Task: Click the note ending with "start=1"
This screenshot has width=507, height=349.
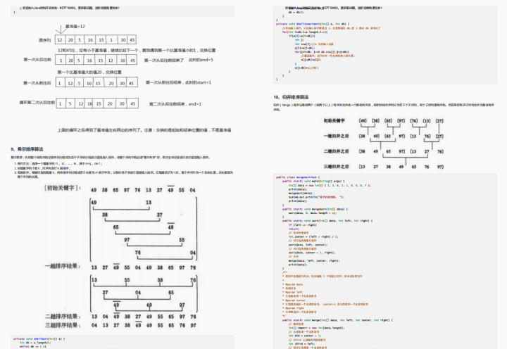Action: tap(178, 83)
